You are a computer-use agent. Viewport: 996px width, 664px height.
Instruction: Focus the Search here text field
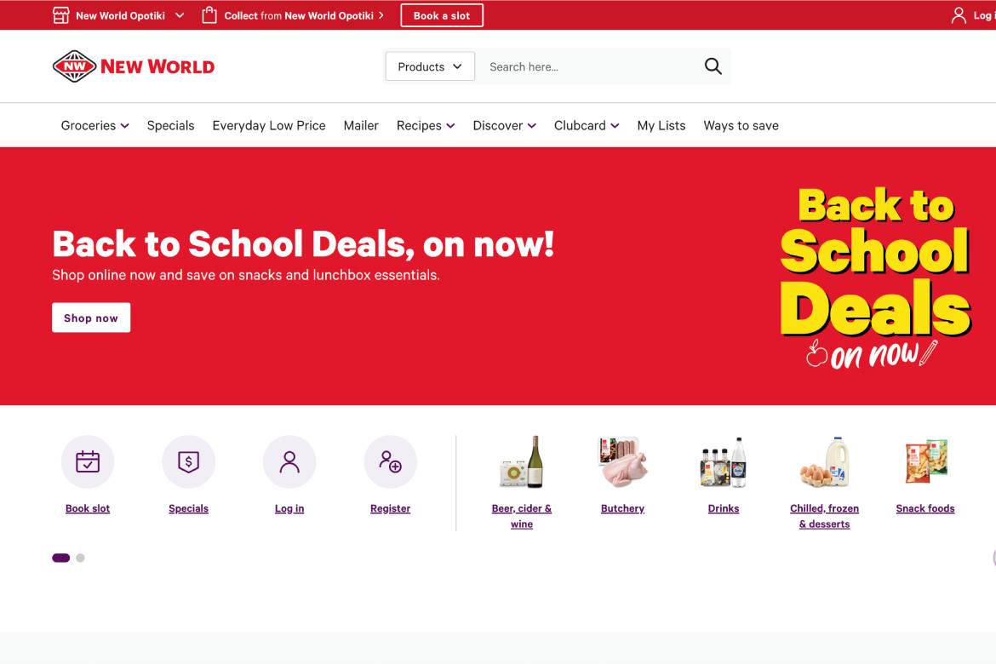pyautogui.click(x=587, y=66)
